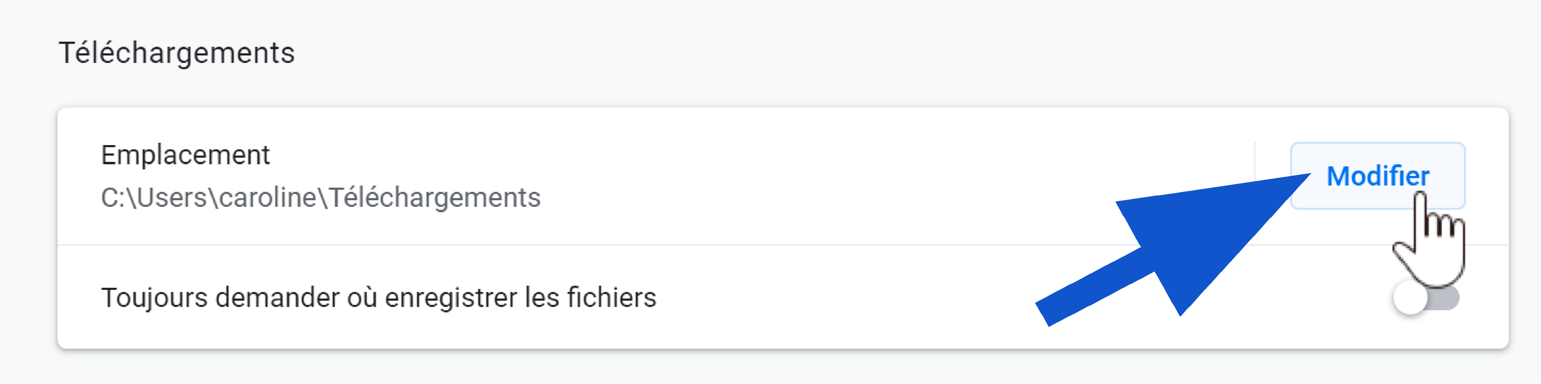1541x384 pixels.
Task: Click the vertical separator beside Modifier
Action: point(1254,176)
